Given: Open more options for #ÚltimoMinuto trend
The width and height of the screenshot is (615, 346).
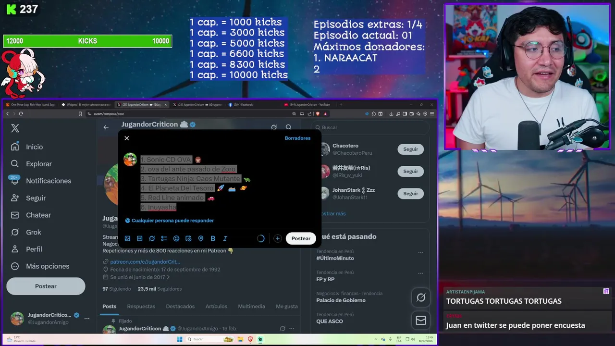Looking at the screenshot, I should [420, 252].
